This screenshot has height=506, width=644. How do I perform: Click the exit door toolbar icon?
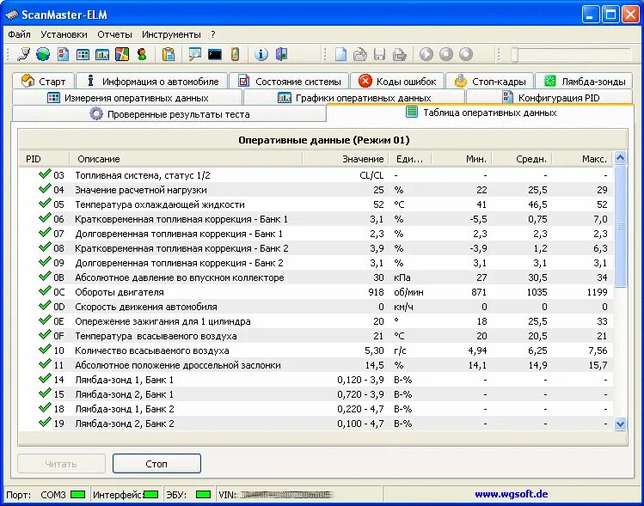(x=281, y=54)
